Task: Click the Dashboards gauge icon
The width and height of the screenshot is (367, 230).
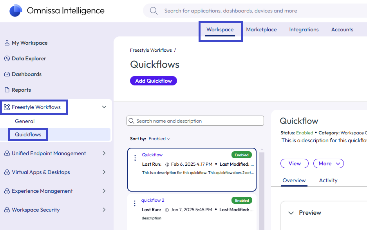Action: (7, 74)
